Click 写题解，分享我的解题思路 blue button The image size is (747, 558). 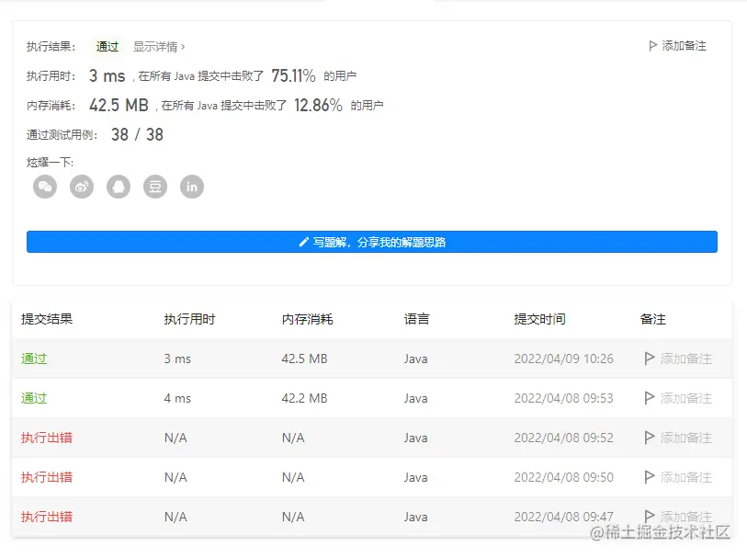point(371,242)
